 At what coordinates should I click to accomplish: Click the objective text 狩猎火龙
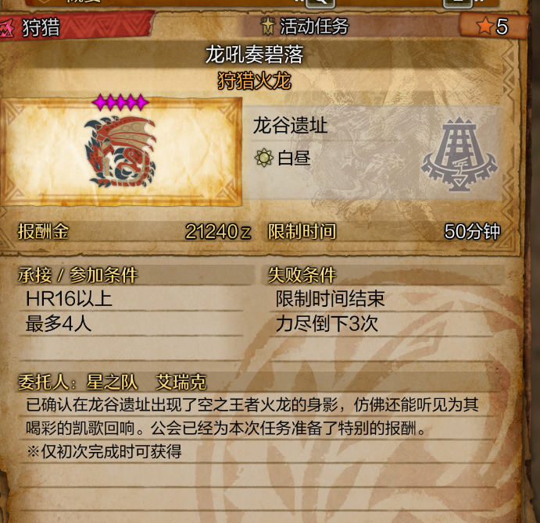pyautogui.click(x=254, y=81)
